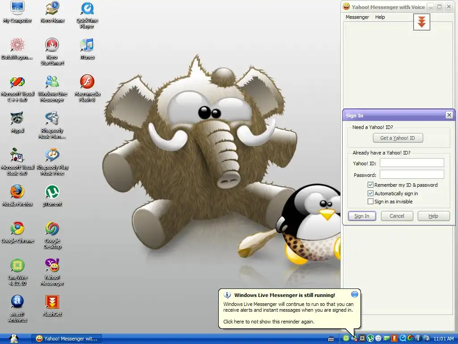Minimize the Yahoo! Messenger window
The image size is (458, 344).
(x=430, y=7)
